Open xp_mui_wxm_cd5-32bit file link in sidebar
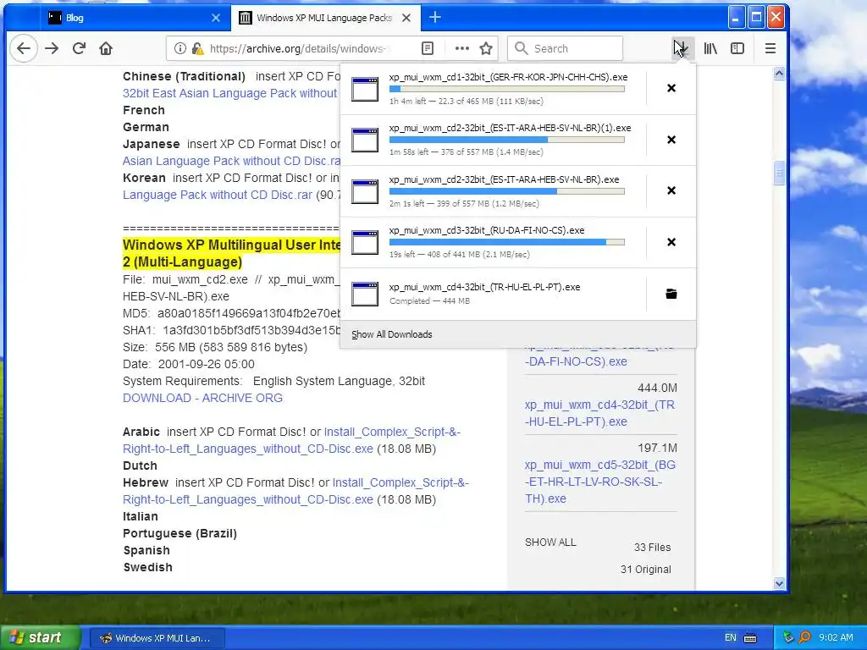The image size is (867, 650). [x=600, y=482]
